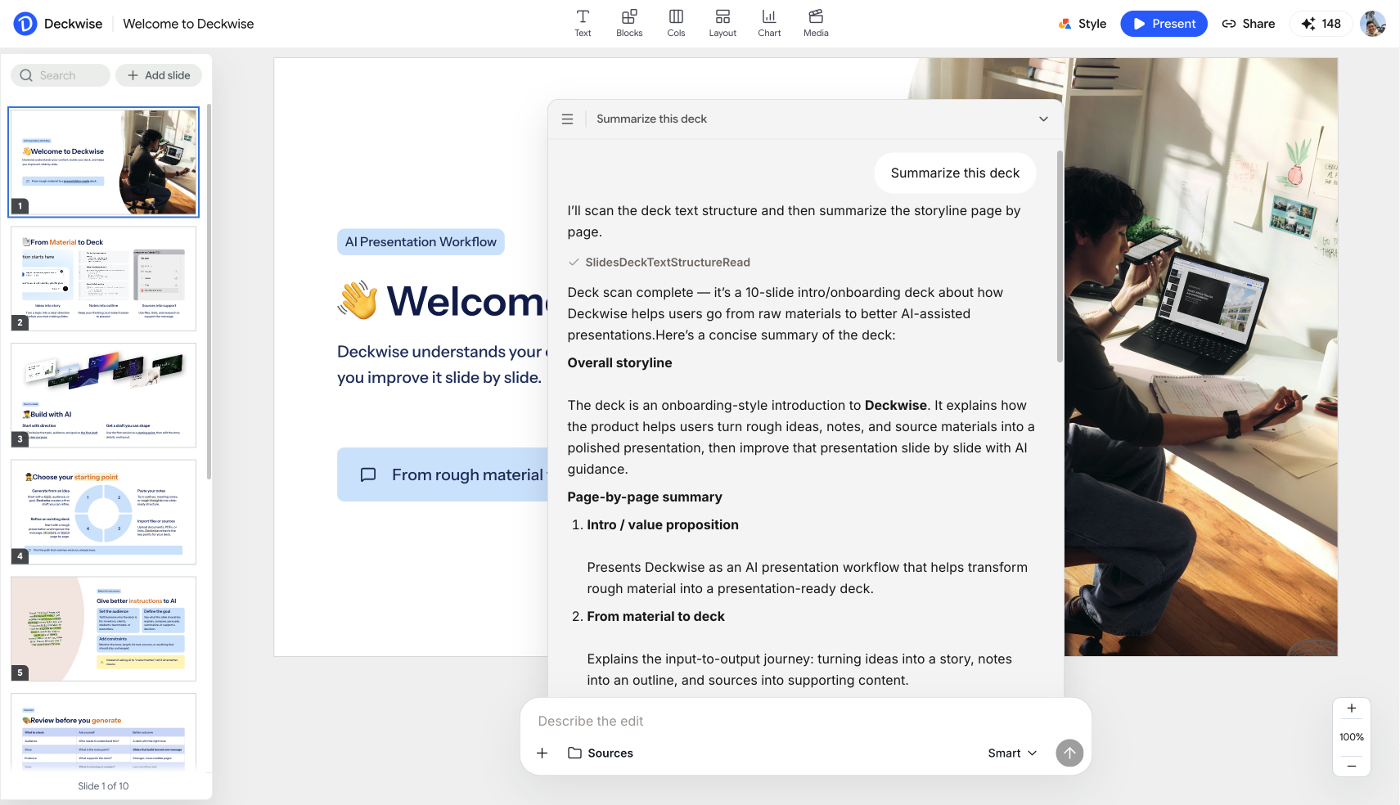Open the Smart model dropdown
1400x805 pixels.
coord(1012,753)
